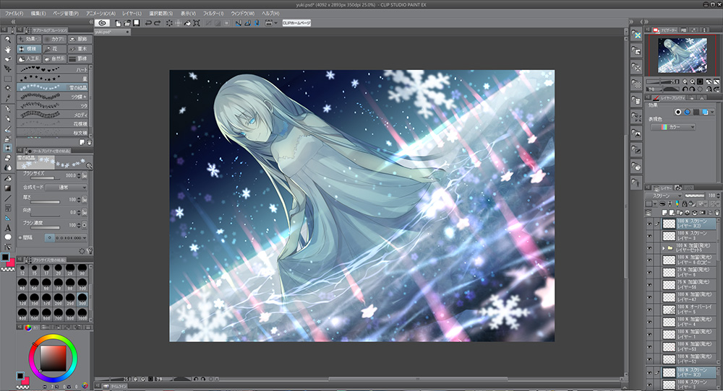Click the Undo arrow icon

click(x=148, y=23)
